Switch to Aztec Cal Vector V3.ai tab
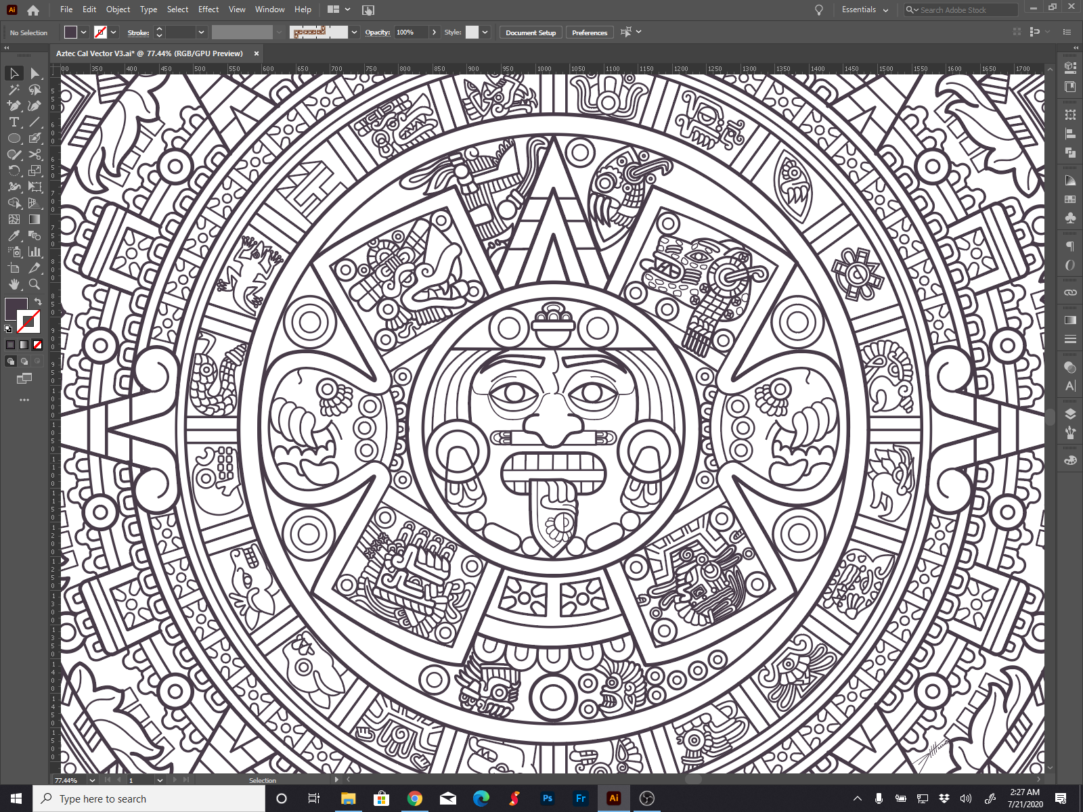This screenshot has height=812, width=1083. point(150,53)
